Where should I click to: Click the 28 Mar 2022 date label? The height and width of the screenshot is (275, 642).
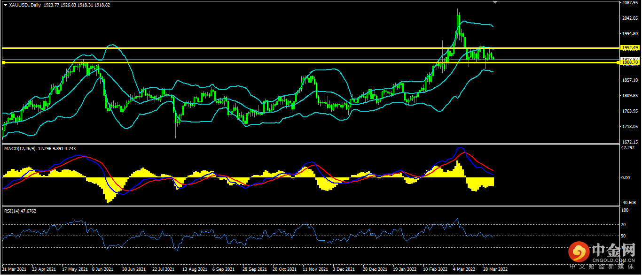click(495, 270)
